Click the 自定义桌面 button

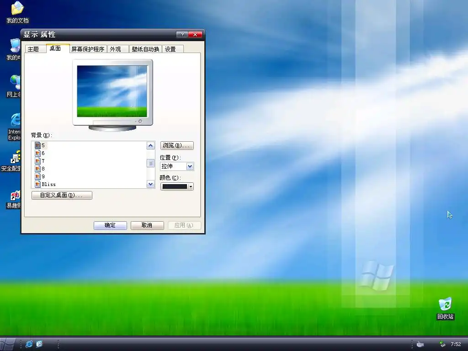(62, 195)
